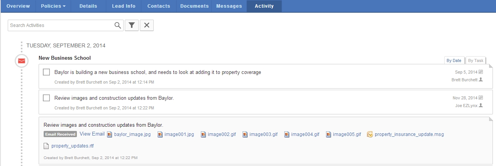Screen dimensions: 496x166
Task: Click the assignee name Brett Burchett
Action: point(464,80)
